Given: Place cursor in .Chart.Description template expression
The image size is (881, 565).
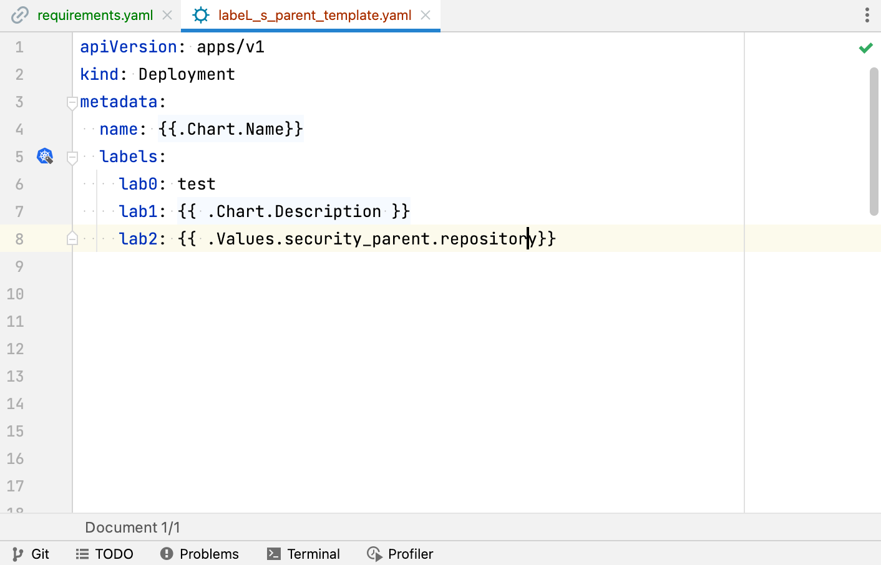Looking at the screenshot, I should coord(293,211).
